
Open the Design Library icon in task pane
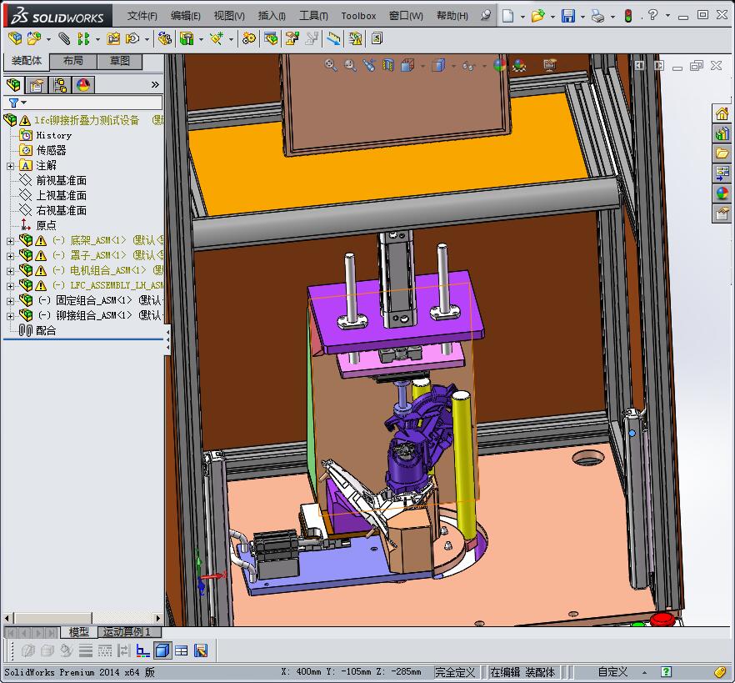pyautogui.click(x=722, y=133)
